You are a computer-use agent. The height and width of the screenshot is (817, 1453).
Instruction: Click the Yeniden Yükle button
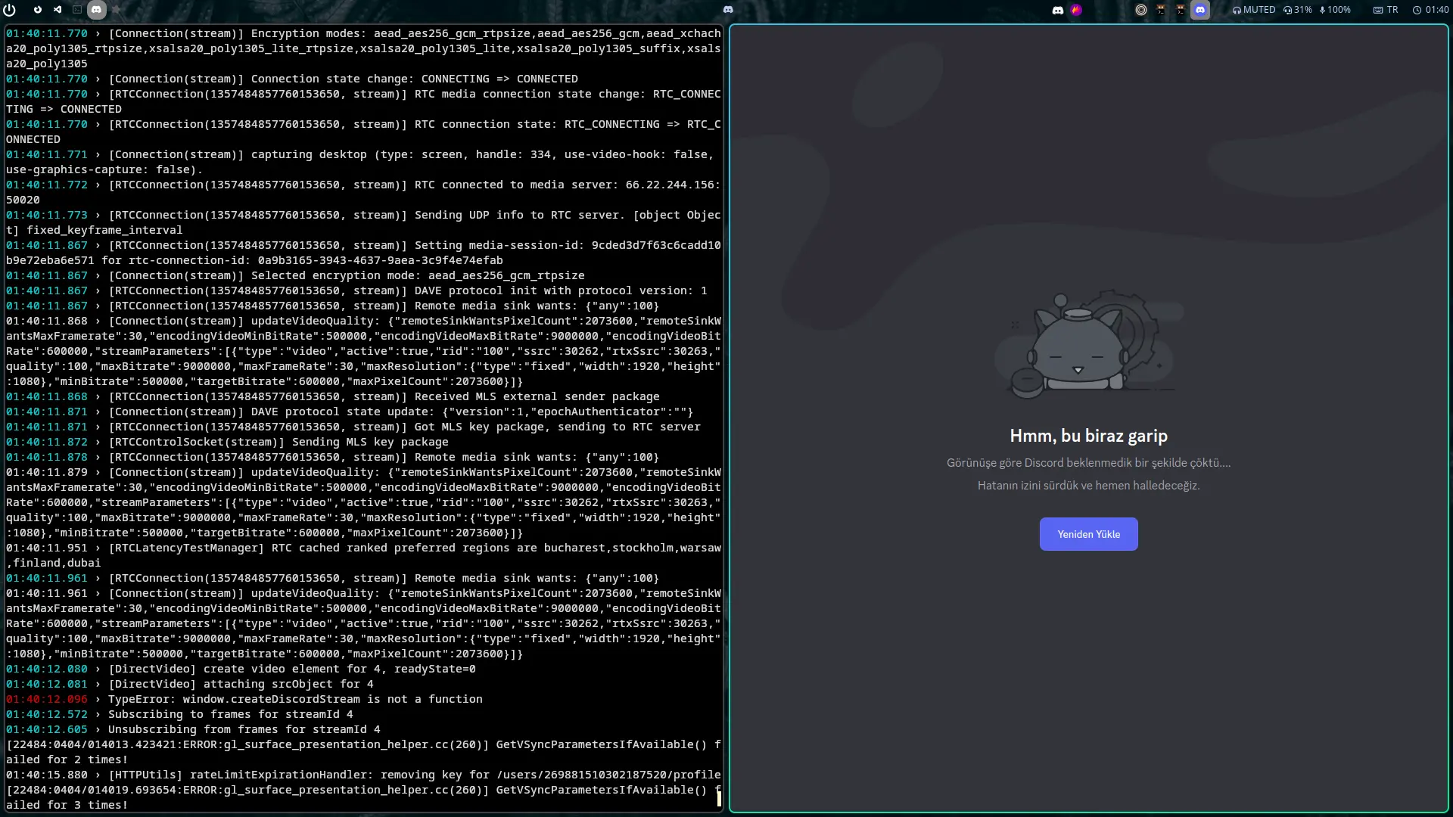(x=1088, y=534)
